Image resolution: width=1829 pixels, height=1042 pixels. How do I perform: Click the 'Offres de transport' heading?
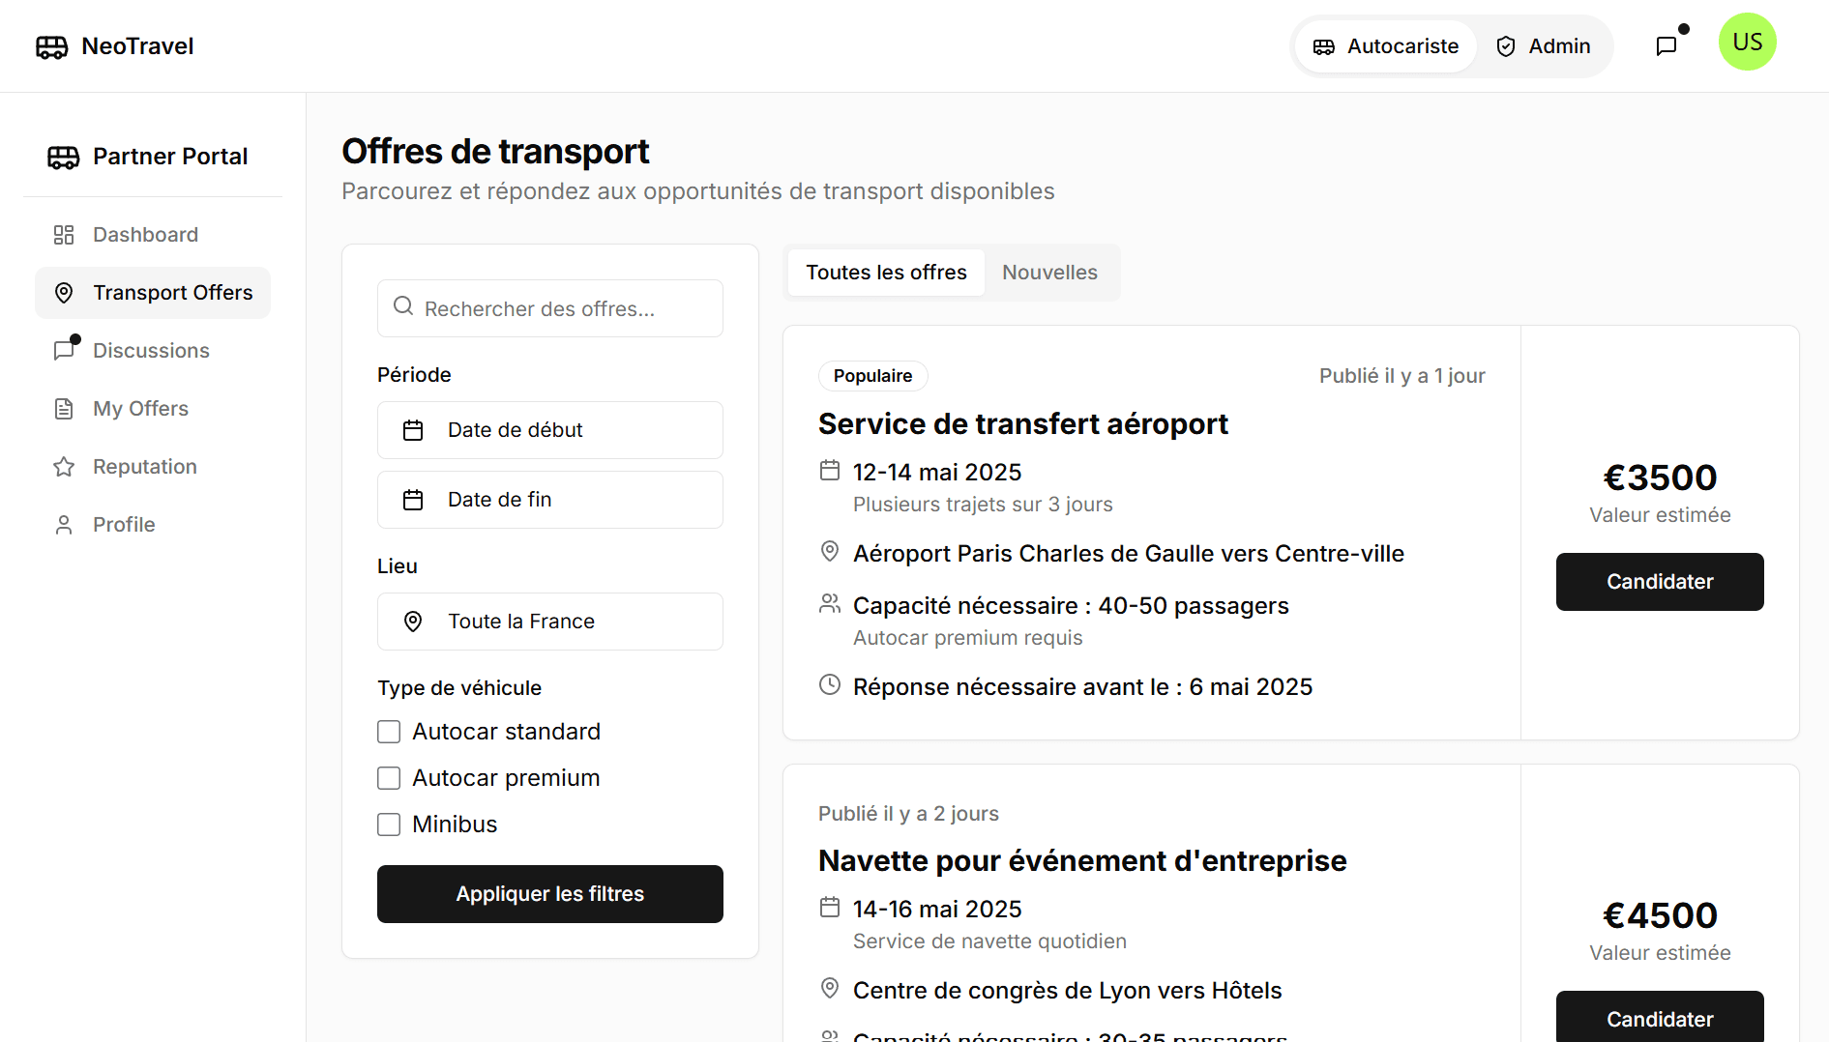click(495, 152)
